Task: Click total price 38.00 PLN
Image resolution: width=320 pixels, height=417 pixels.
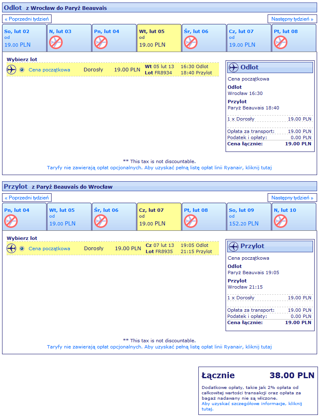Action: coord(292,375)
